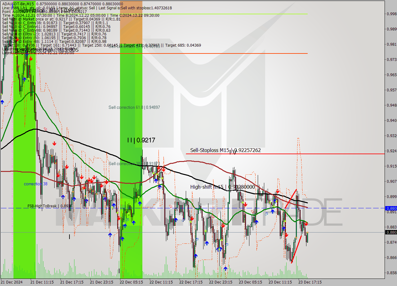The width and height of the screenshot is (397, 286).
Task: Click the 0.899 price axis label
Action: pos(391,196)
